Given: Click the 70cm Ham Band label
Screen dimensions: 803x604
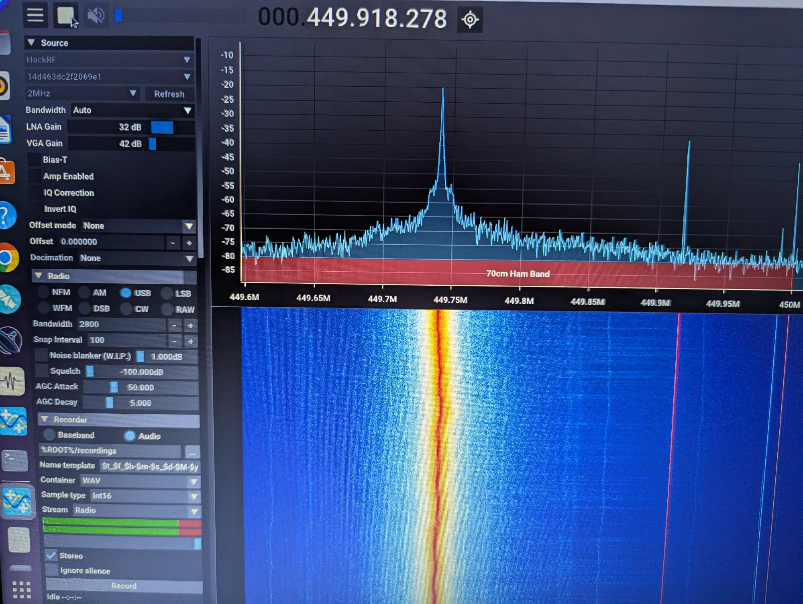Looking at the screenshot, I should (x=518, y=274).
